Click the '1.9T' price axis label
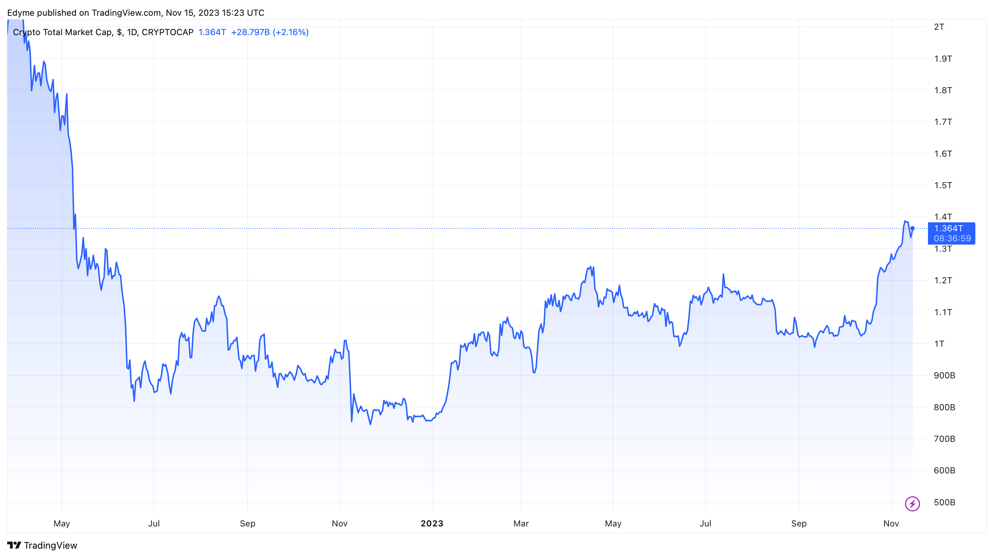 click(943, 58)
